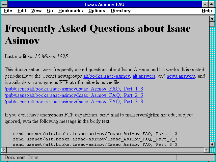The width and height of the screenshot is (216, 162).
Task: Open the File menu
Action: pos(8,11)
